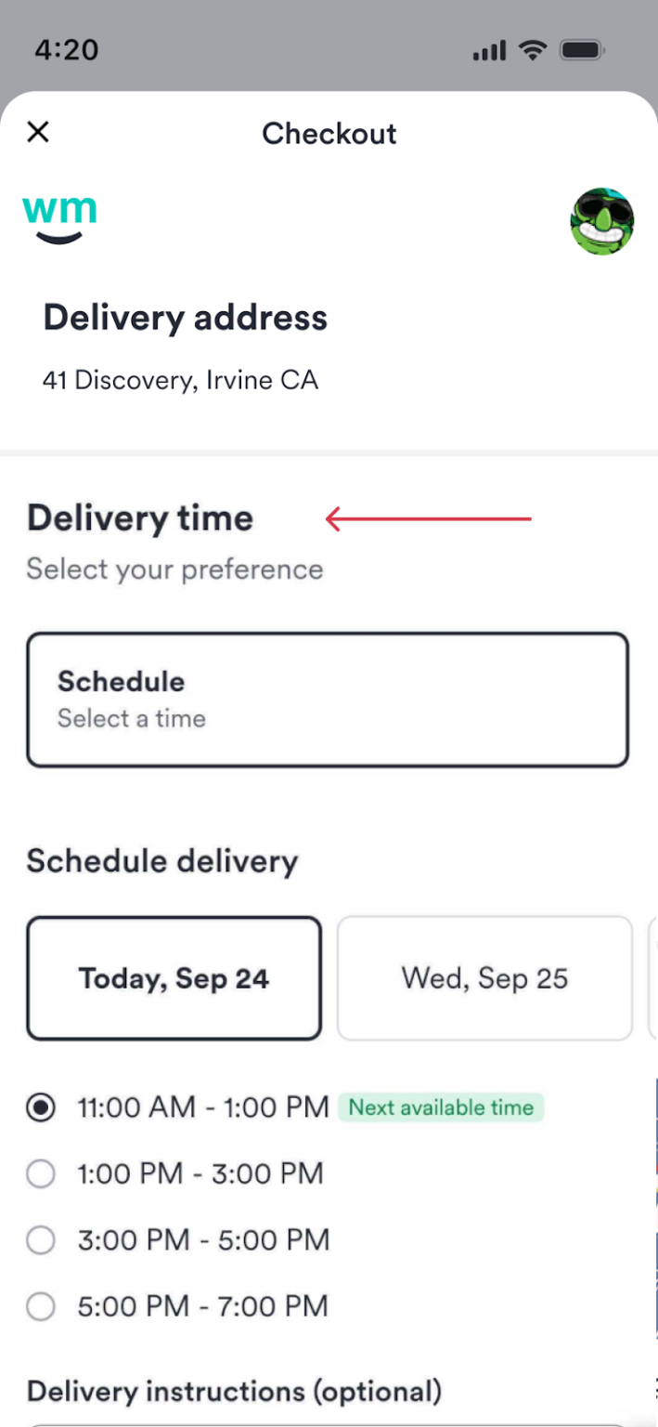Viewport: 658px width, 1427px height.
Task: Tap the Next available time badge
Action: [442, 1106]
